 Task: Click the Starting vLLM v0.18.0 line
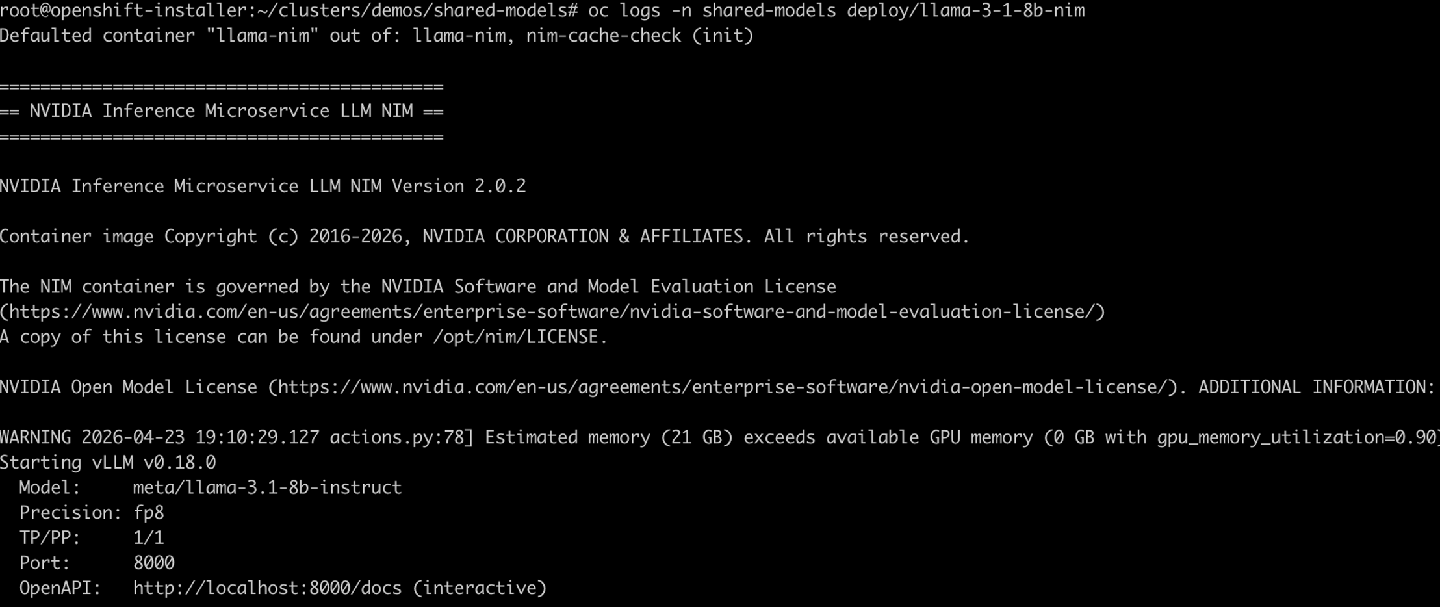108,463
